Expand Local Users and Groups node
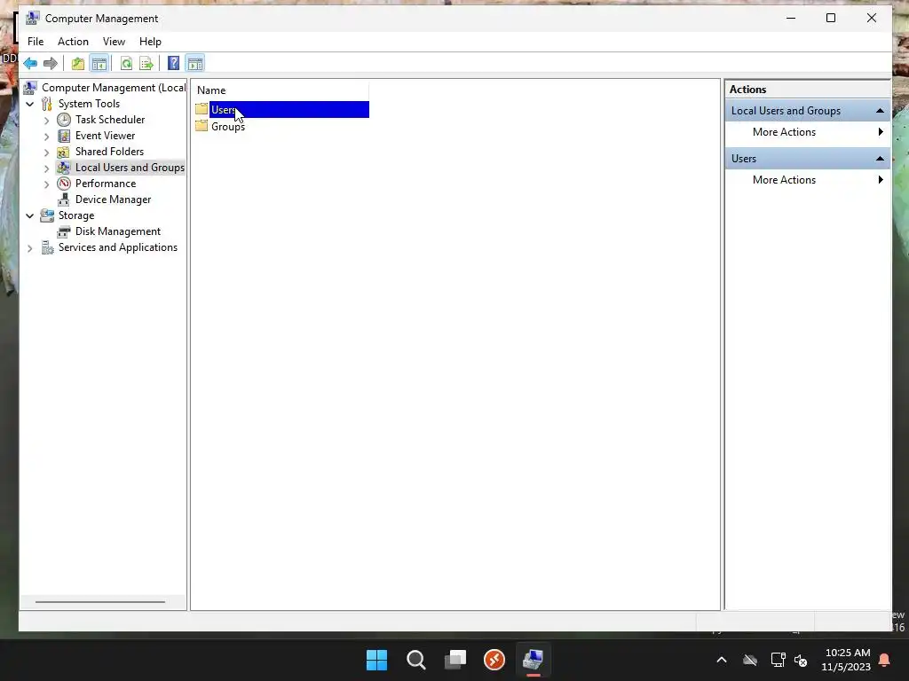Viewport: 909px width, 681px height. click(x=46, y=168)
